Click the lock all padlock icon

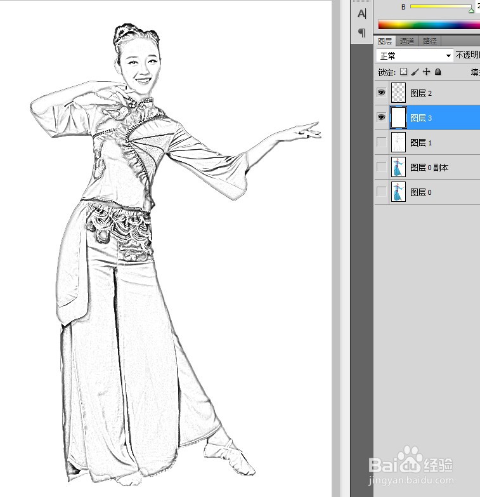click(438, 72)
